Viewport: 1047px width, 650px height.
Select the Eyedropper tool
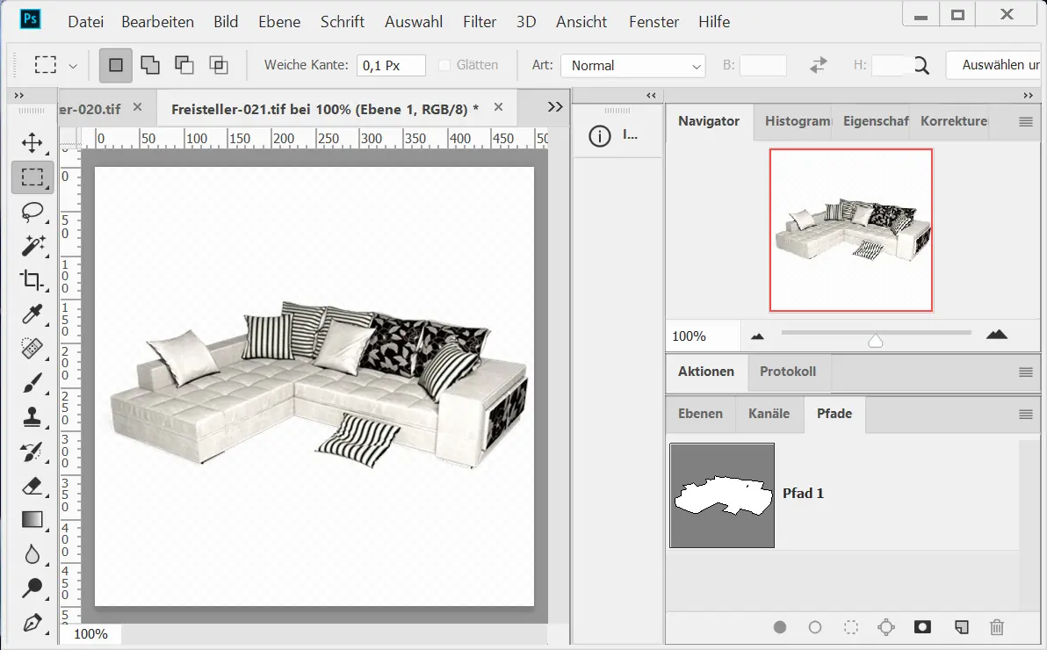click(32, 314)
